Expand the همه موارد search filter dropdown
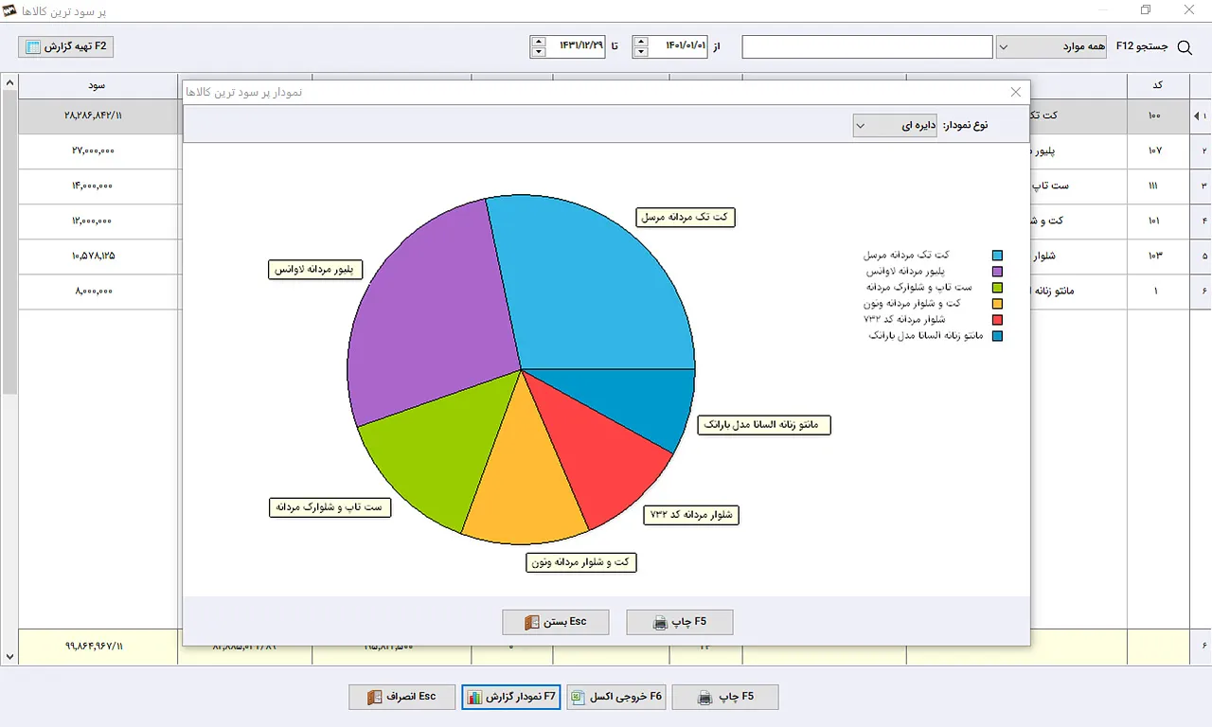This screenshot has height=727, width=1212. 1051,46
